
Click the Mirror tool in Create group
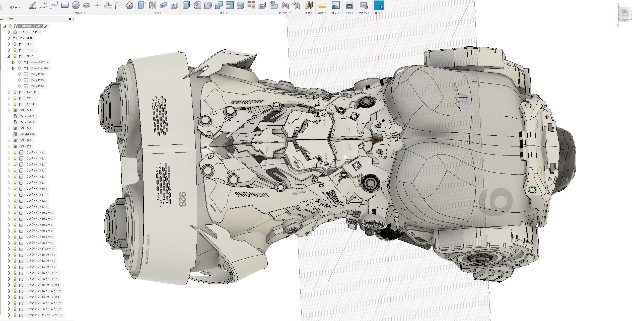[153, 5]
